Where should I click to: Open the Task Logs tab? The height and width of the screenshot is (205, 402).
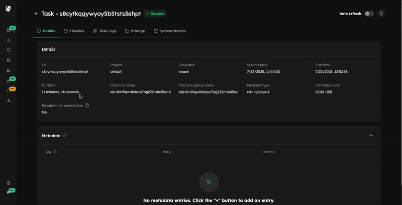105,31
